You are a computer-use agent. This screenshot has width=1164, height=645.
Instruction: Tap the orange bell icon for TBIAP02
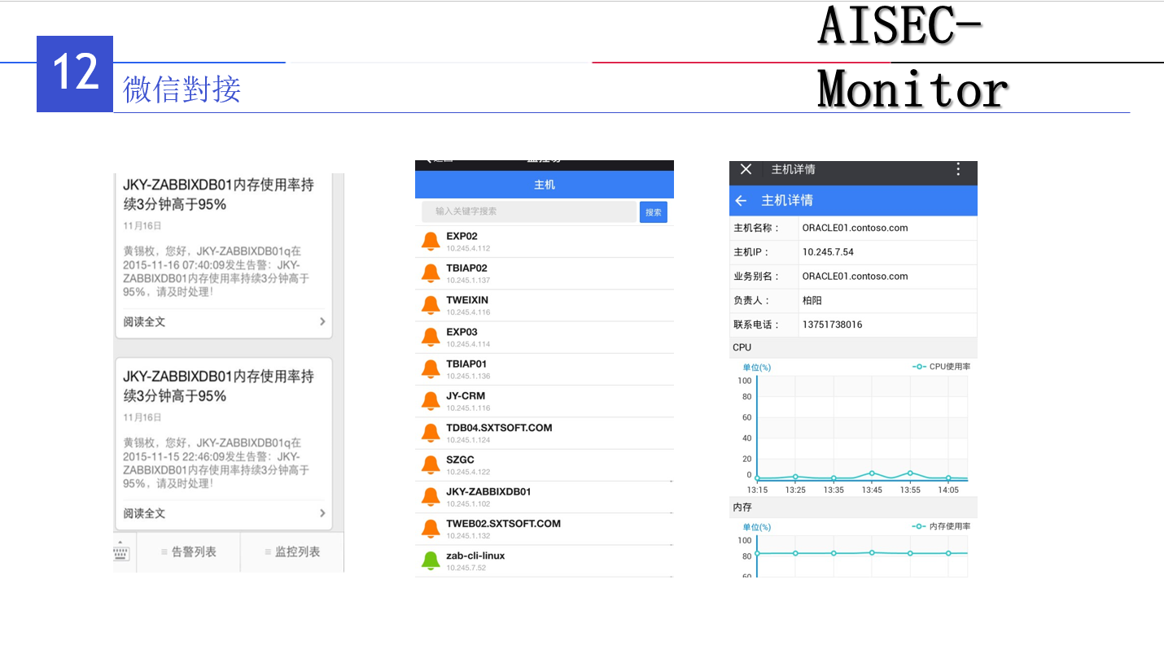(431, 273)
